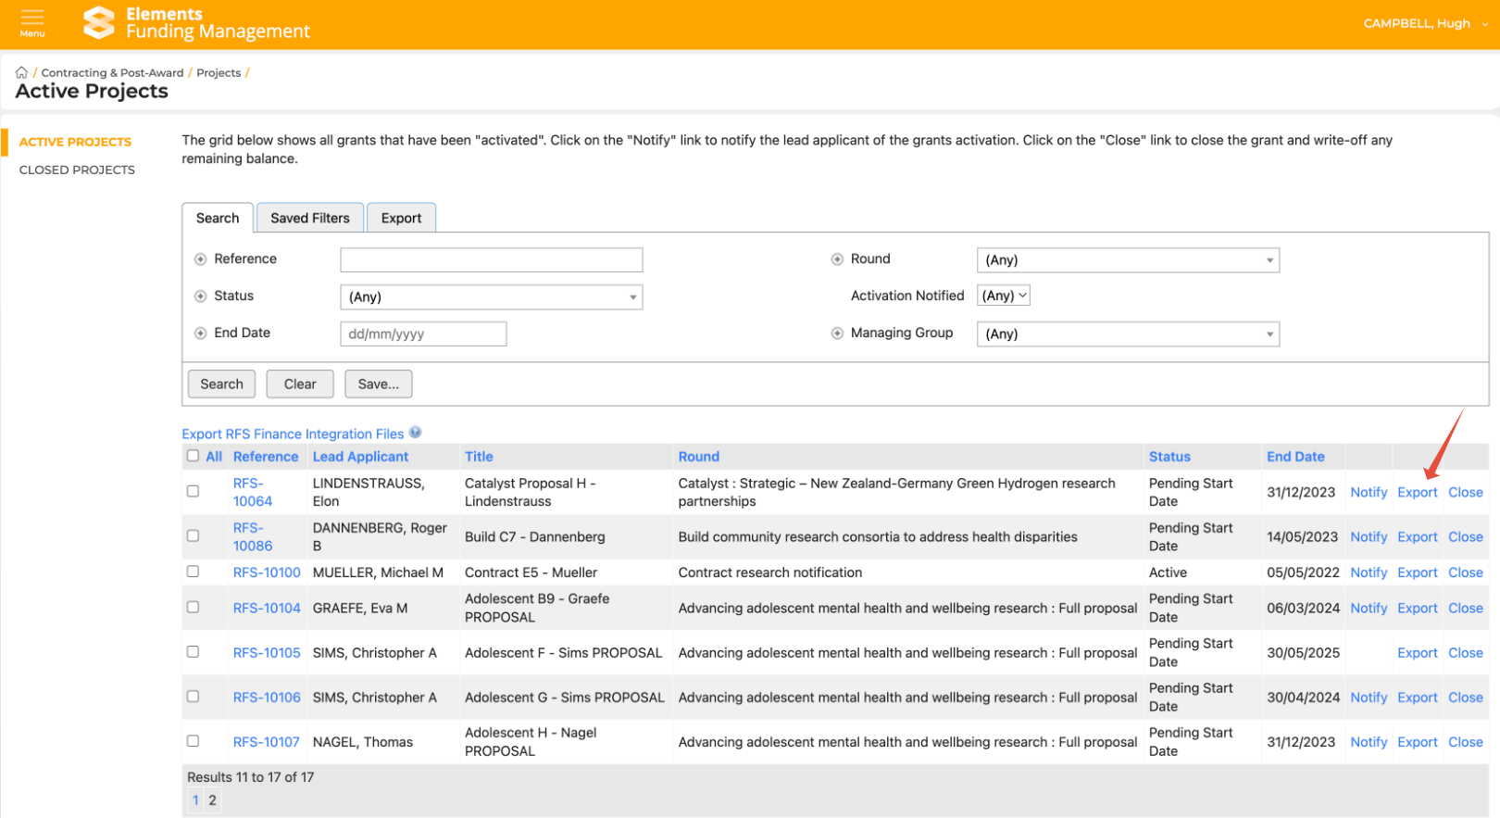This screenshot has height=818, width=1500.
Task: Check the box for RFS-10100 row
Action: click(193, 572)
